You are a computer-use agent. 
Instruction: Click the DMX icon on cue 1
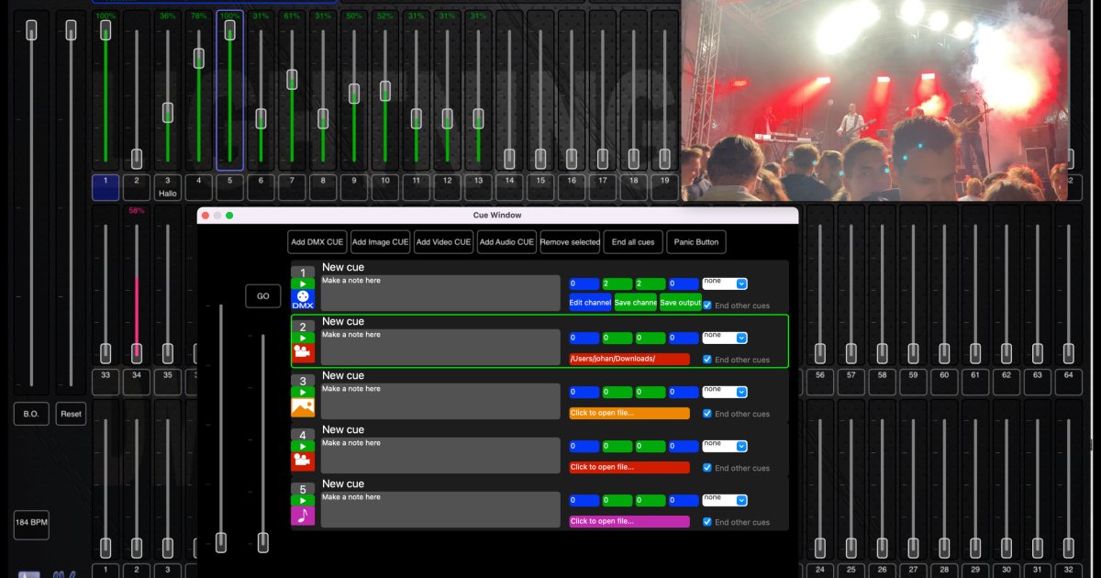click(303, 300)
